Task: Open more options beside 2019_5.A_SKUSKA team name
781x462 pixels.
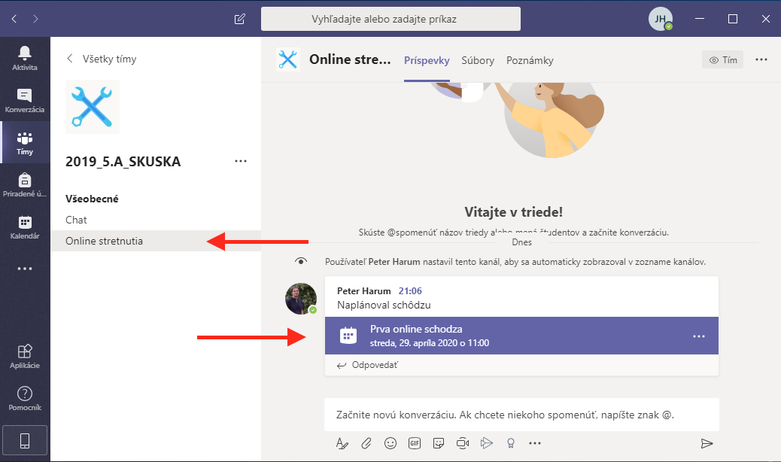Action: (241, 161)
